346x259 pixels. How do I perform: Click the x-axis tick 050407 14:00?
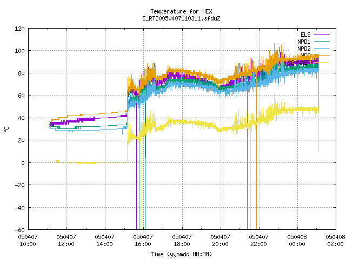(104, 241)
